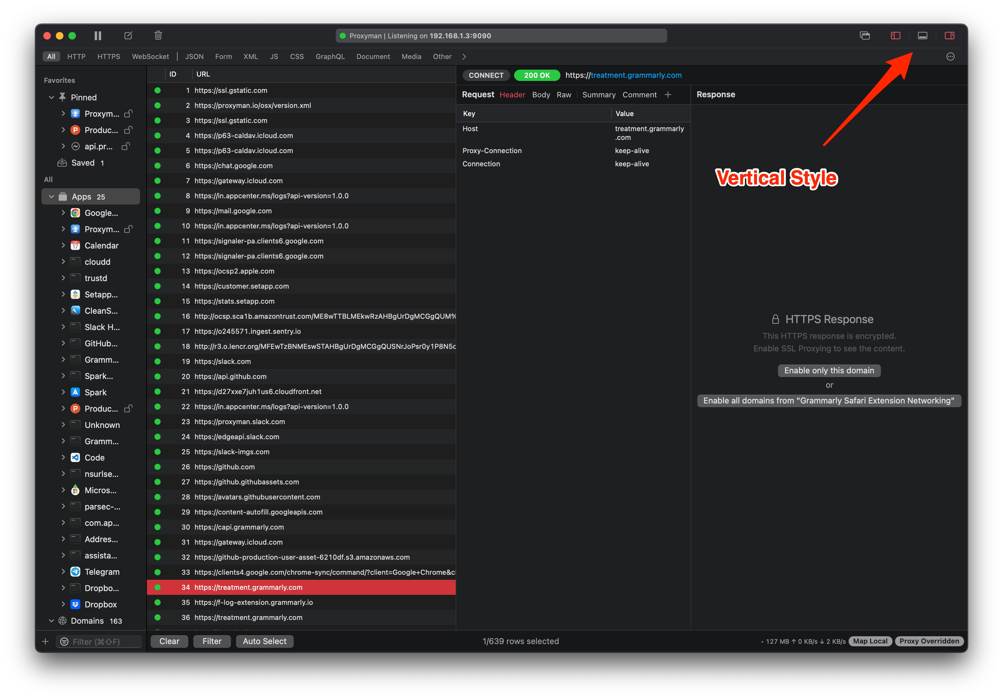Click the filter icon in the bottom filter field
Image resolution: width=1003 pixels, height=699 pixels.
click(x=64, y=641)
